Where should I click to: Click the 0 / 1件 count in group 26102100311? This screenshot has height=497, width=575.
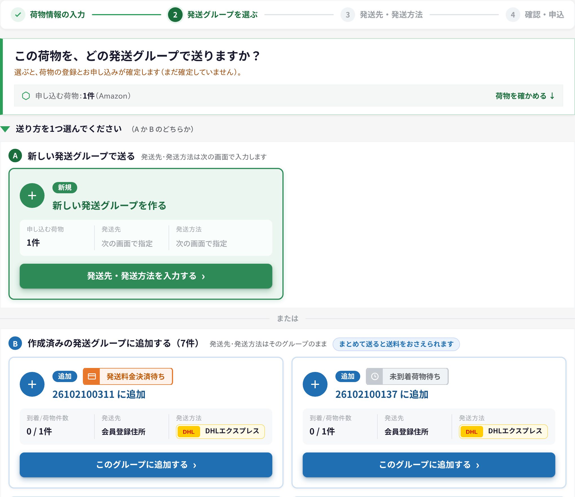[39, 431]
